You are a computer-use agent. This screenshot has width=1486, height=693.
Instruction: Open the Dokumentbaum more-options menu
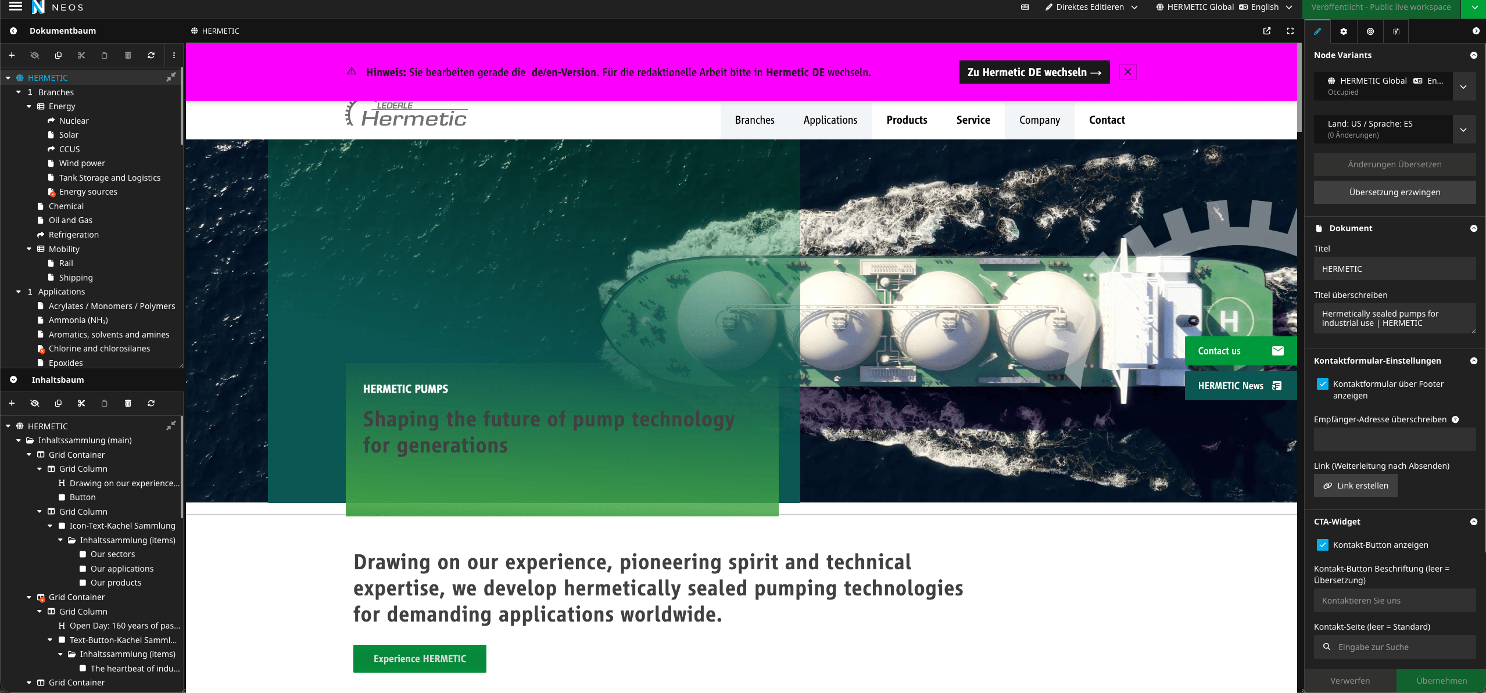click(x=174, y=55)
